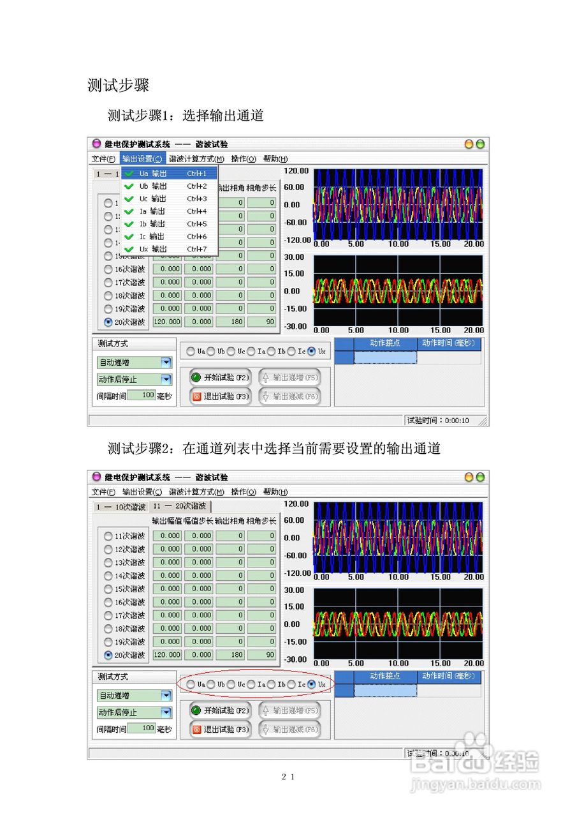This screenshot has height=817, width=577.
Task: Click the green check beside Ux 输出
Action: (x=129, y=250)
